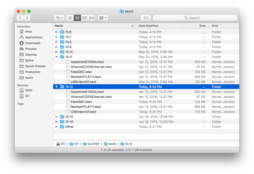Go back with the toolbar back arrow

click(x=20, y=18)
